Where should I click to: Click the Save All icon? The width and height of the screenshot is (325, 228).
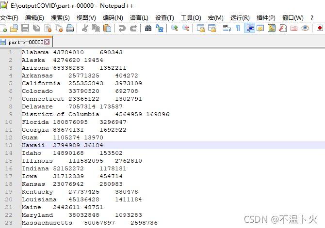coord(36,29)
